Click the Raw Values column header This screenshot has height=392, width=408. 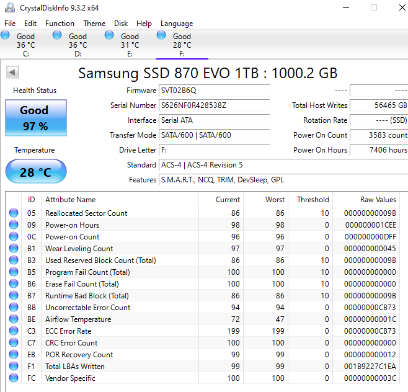[x=378, y=200]
